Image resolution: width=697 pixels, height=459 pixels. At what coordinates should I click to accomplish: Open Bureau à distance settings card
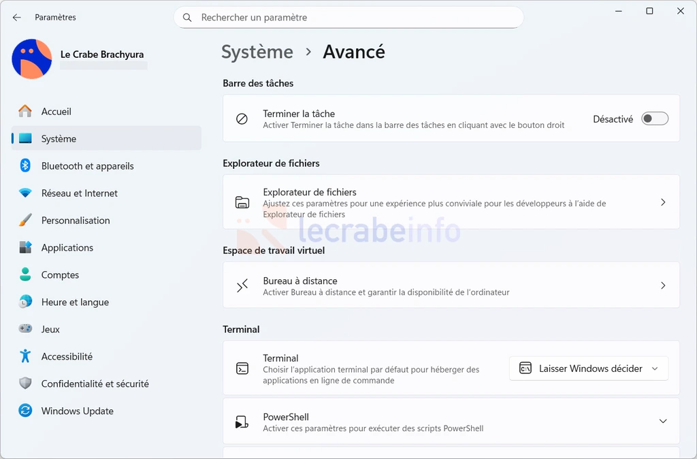pyautogui.click(x=451, y=285)
